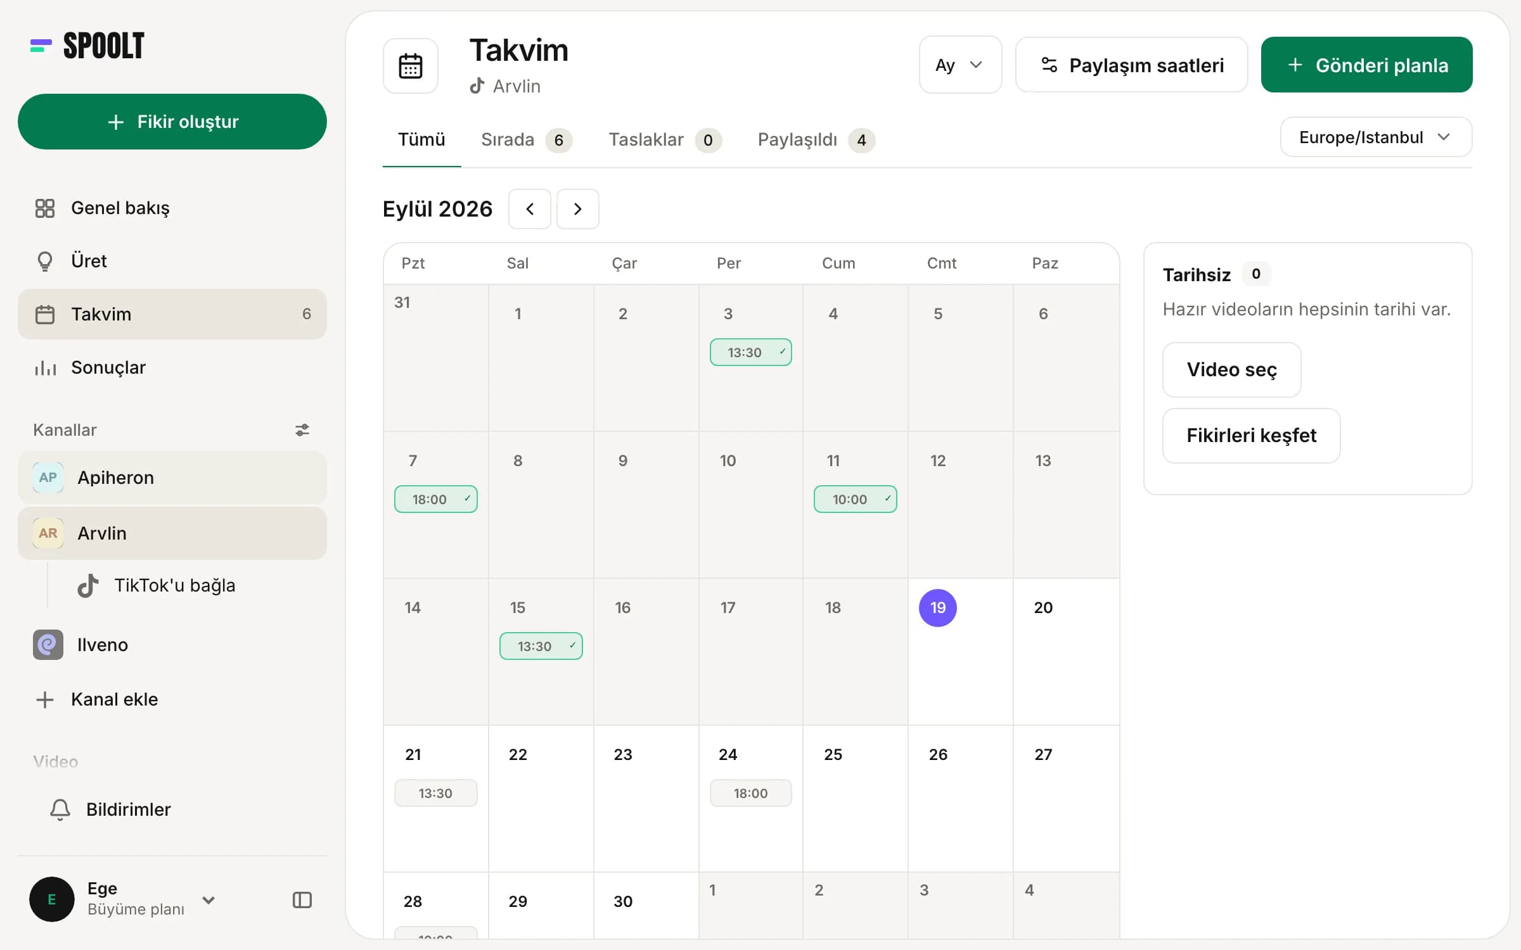Select the Arvlin channel

click(172, 533)
